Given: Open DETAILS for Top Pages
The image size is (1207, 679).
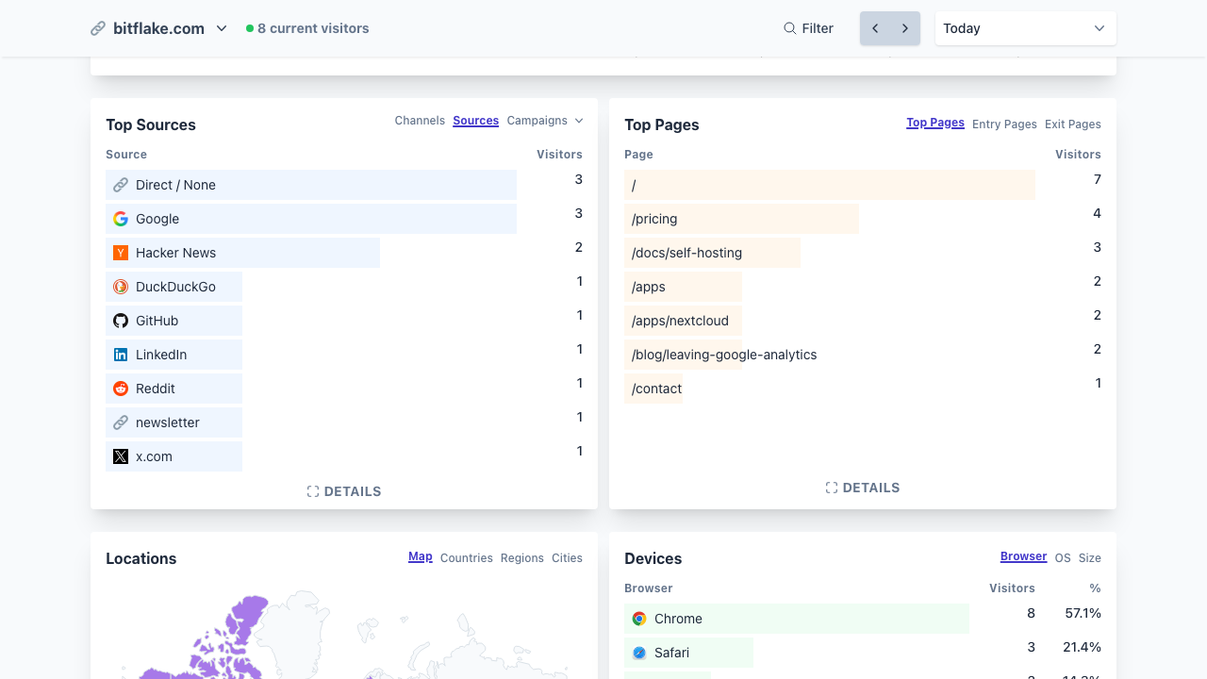Looking at the screenshot, I should (x=863, y=488).
